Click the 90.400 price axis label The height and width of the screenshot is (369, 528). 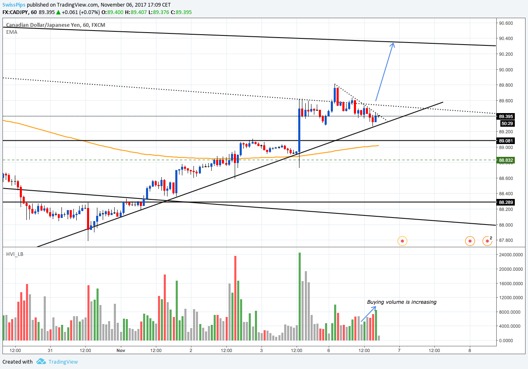[506, 38]
